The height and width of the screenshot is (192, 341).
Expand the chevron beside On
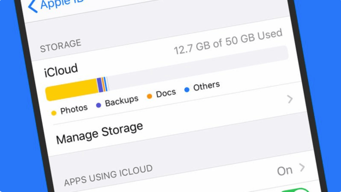(302, 167)
